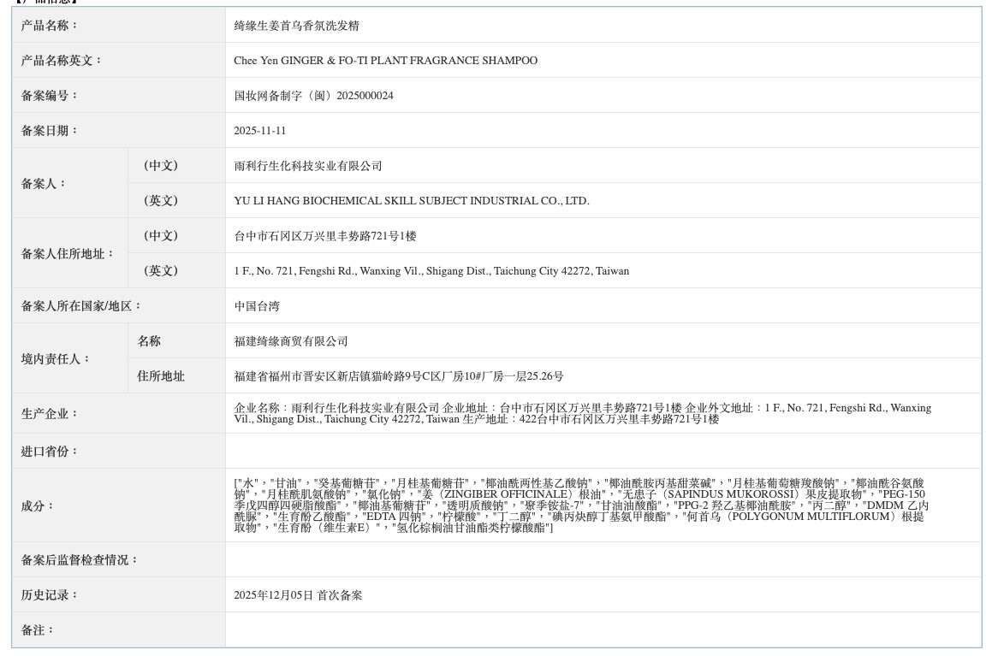The height and width of the screenshot is (656, 998).
Task: Click the 备案人住所地址 row label
Action: coord(68,254)
